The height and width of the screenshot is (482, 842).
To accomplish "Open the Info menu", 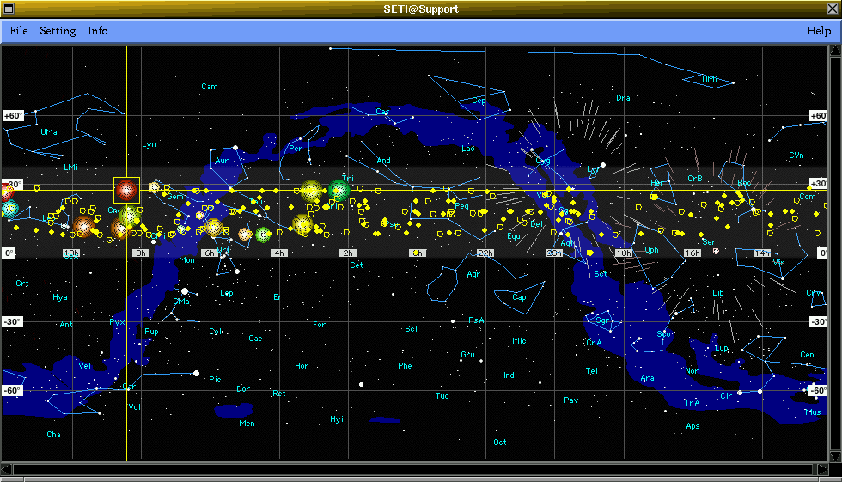I will pos(98,31).
